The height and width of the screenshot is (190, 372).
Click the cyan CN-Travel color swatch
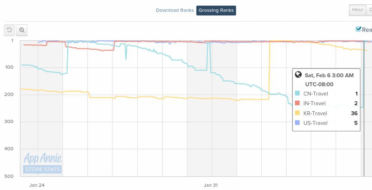pos(297,94)
